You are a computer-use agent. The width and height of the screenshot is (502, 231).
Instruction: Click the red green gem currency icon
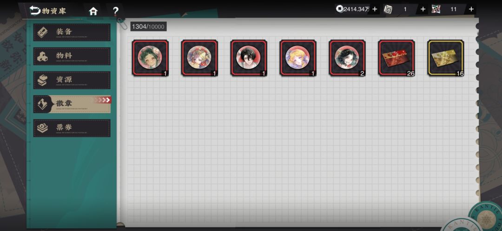tap(436, 9)
